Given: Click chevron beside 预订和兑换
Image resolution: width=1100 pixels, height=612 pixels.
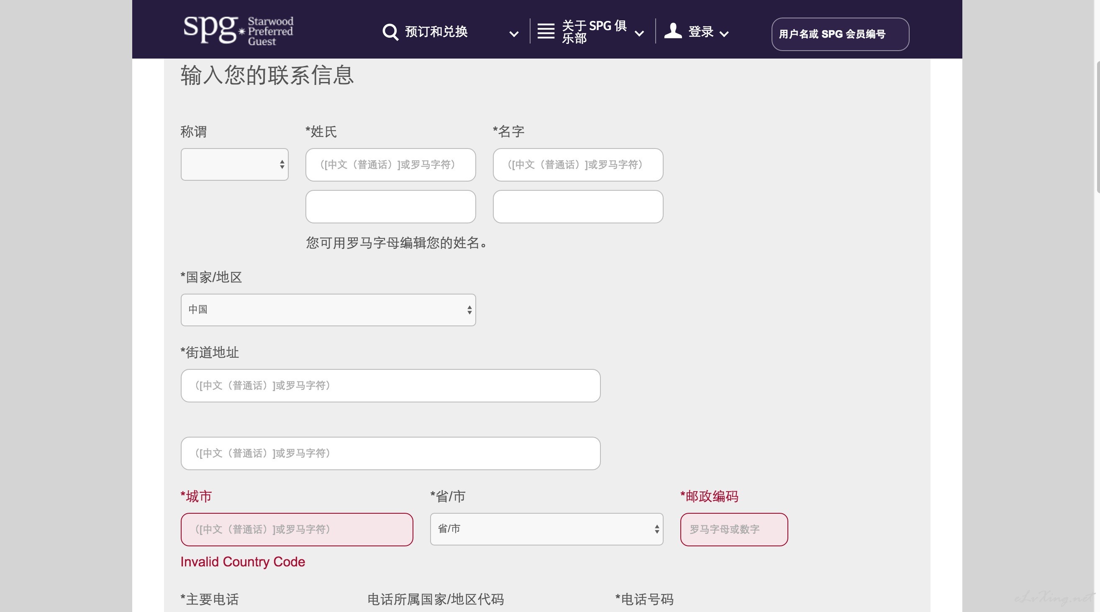Looking at the screenshot, I should pos(514,34).
